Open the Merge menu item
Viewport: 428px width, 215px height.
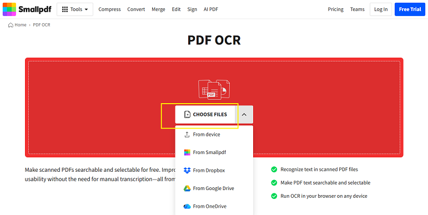click(158, 9)
